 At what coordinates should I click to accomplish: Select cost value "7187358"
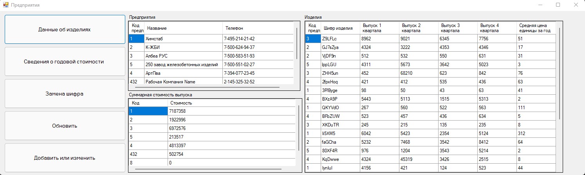[x=231, y=111]
